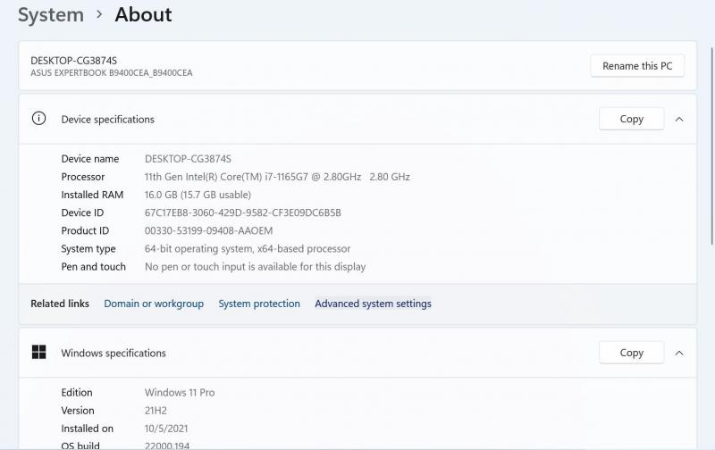Image resolution: width=715 pixels, height=450 pixels.
Task: Click the Windows 11 Pro edition value
Action: pos(180,393)
